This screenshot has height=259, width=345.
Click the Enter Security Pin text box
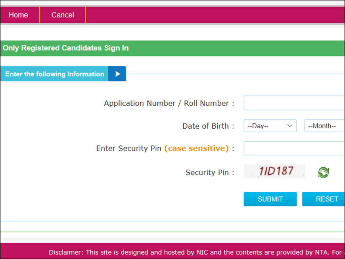pos(294,148)
